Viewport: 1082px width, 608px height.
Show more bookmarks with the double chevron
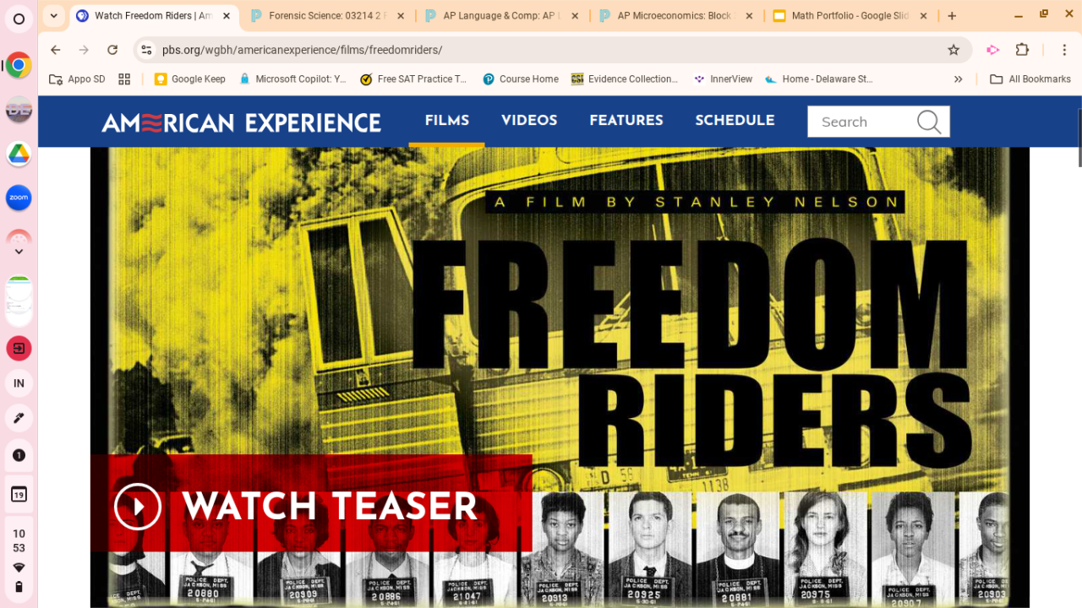pyautogui.click(x=958, y=79)
